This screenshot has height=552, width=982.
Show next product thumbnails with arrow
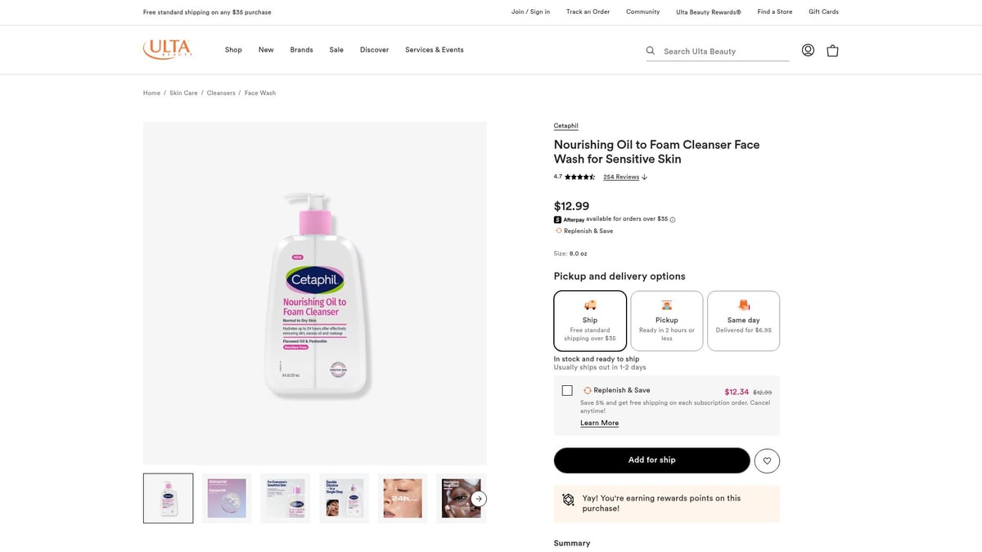pyautogui.click(x=480, y=498)
